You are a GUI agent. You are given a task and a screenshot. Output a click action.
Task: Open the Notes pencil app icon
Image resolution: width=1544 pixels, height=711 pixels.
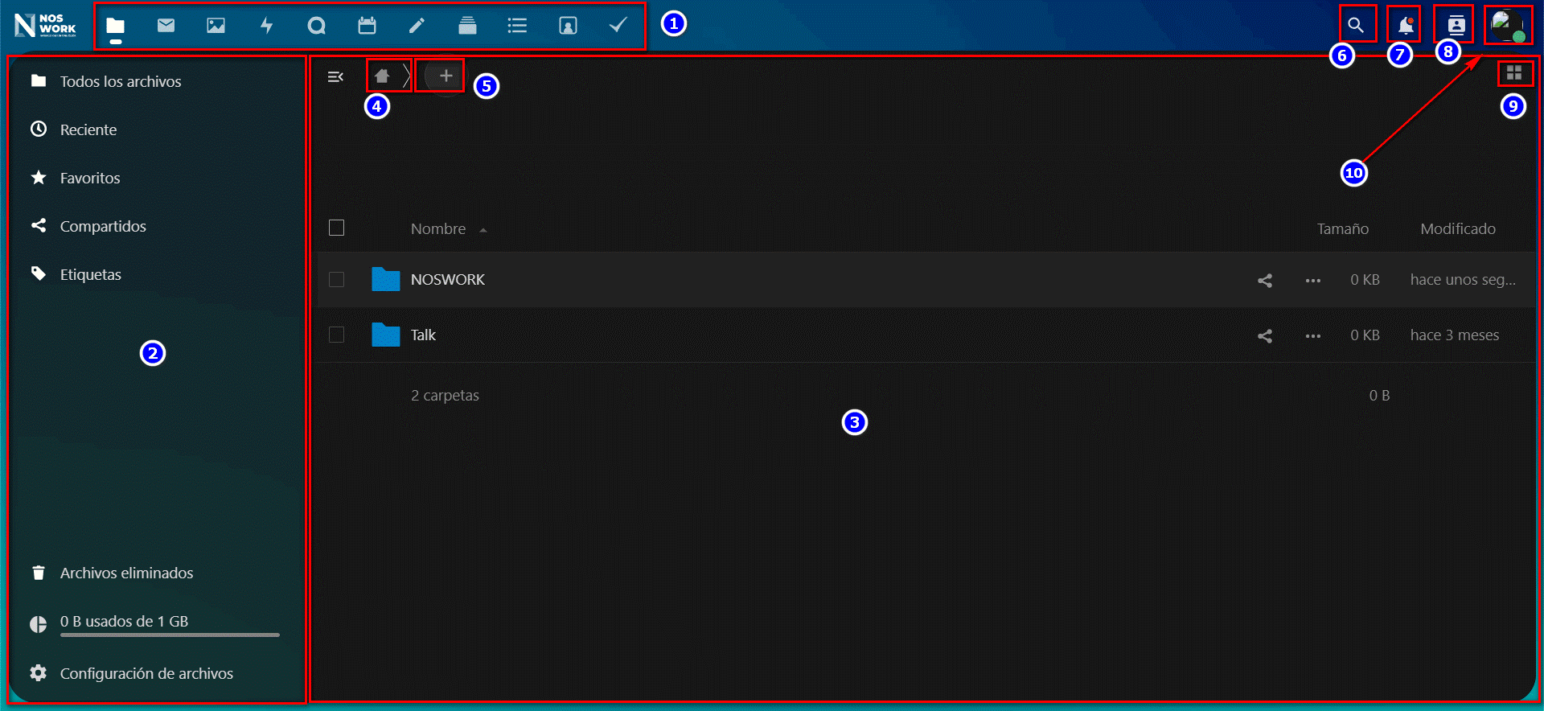click(417, 26)
